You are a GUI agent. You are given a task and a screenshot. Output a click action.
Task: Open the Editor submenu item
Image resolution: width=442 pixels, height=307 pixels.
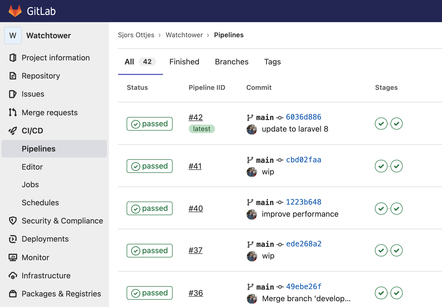32,167
